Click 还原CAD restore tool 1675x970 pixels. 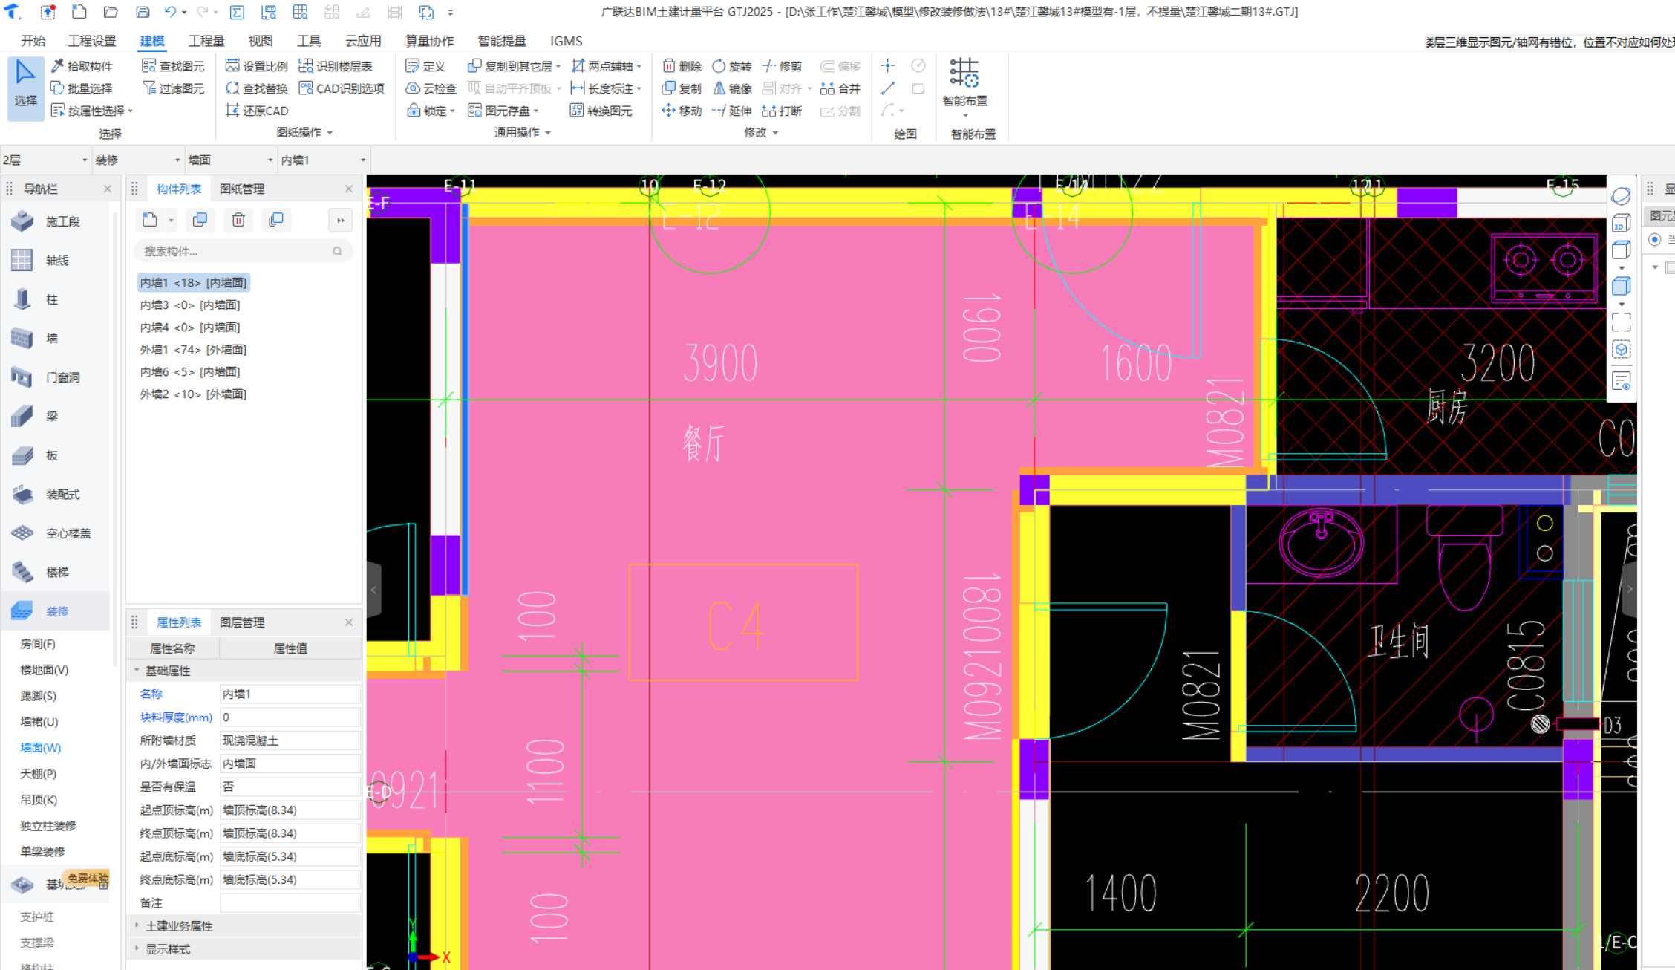point(256,111)
